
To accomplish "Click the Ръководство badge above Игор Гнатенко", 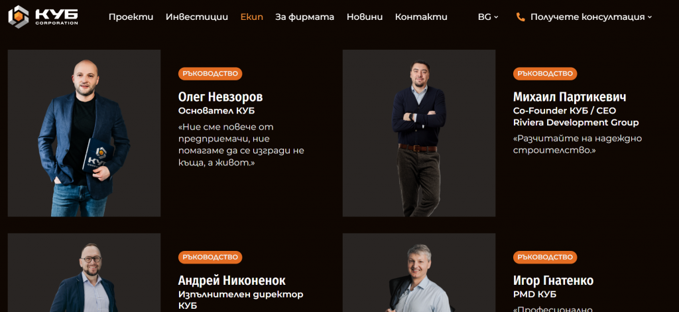I will [545, 258].
